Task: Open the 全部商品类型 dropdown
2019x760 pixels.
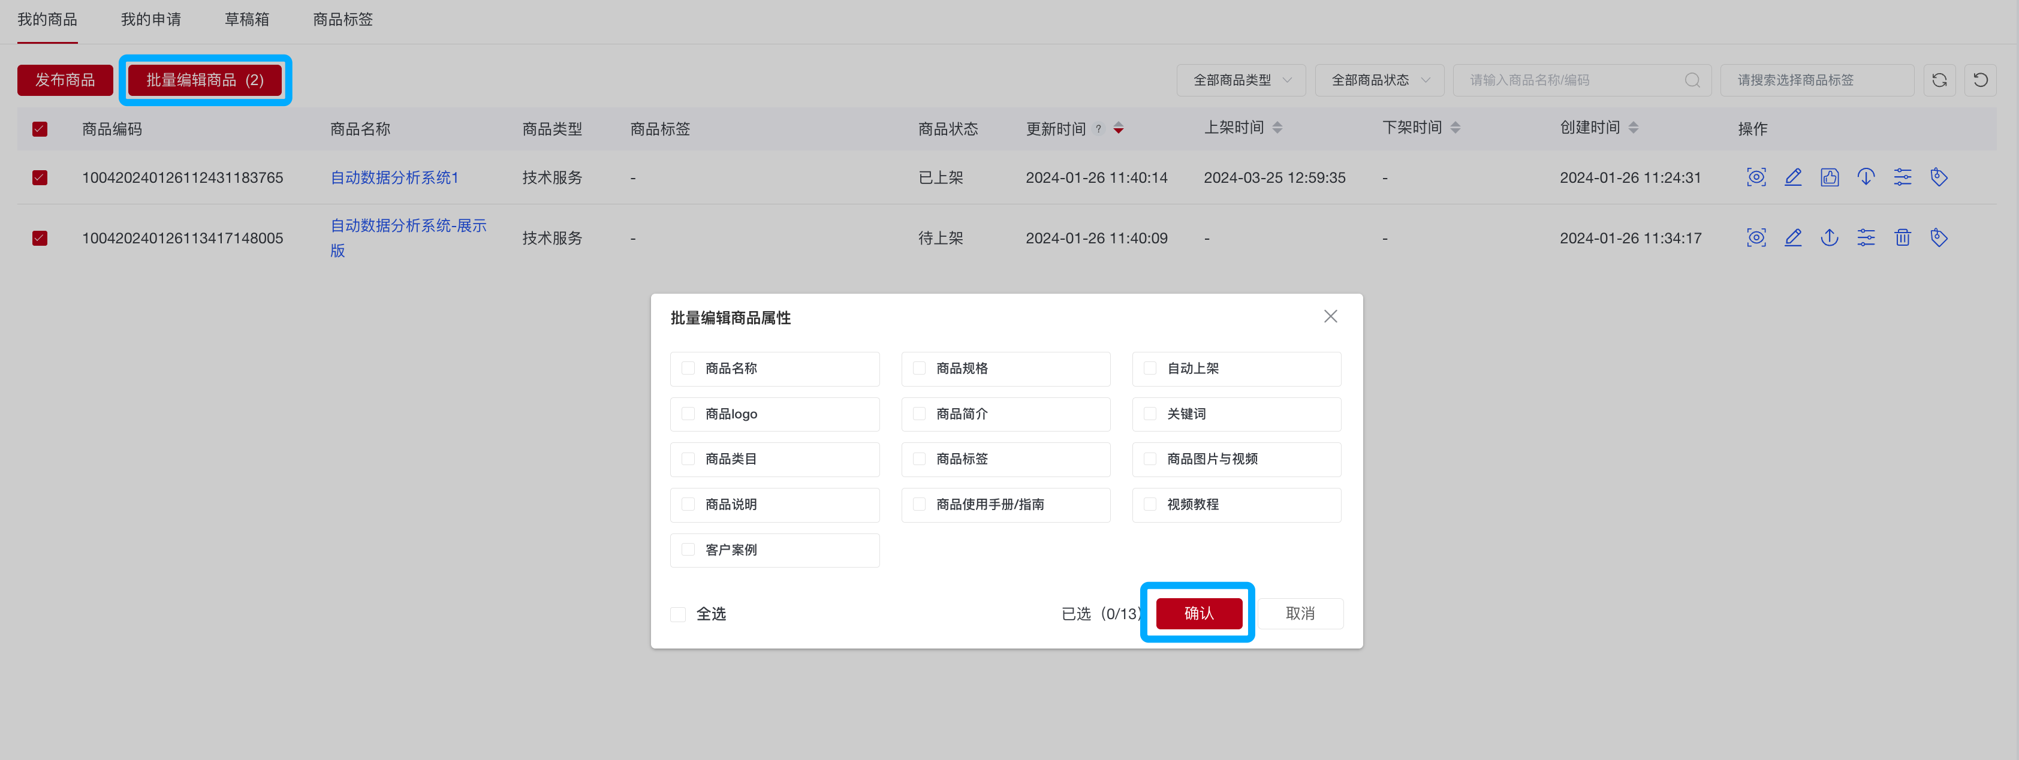Action: pos(1241,79)
